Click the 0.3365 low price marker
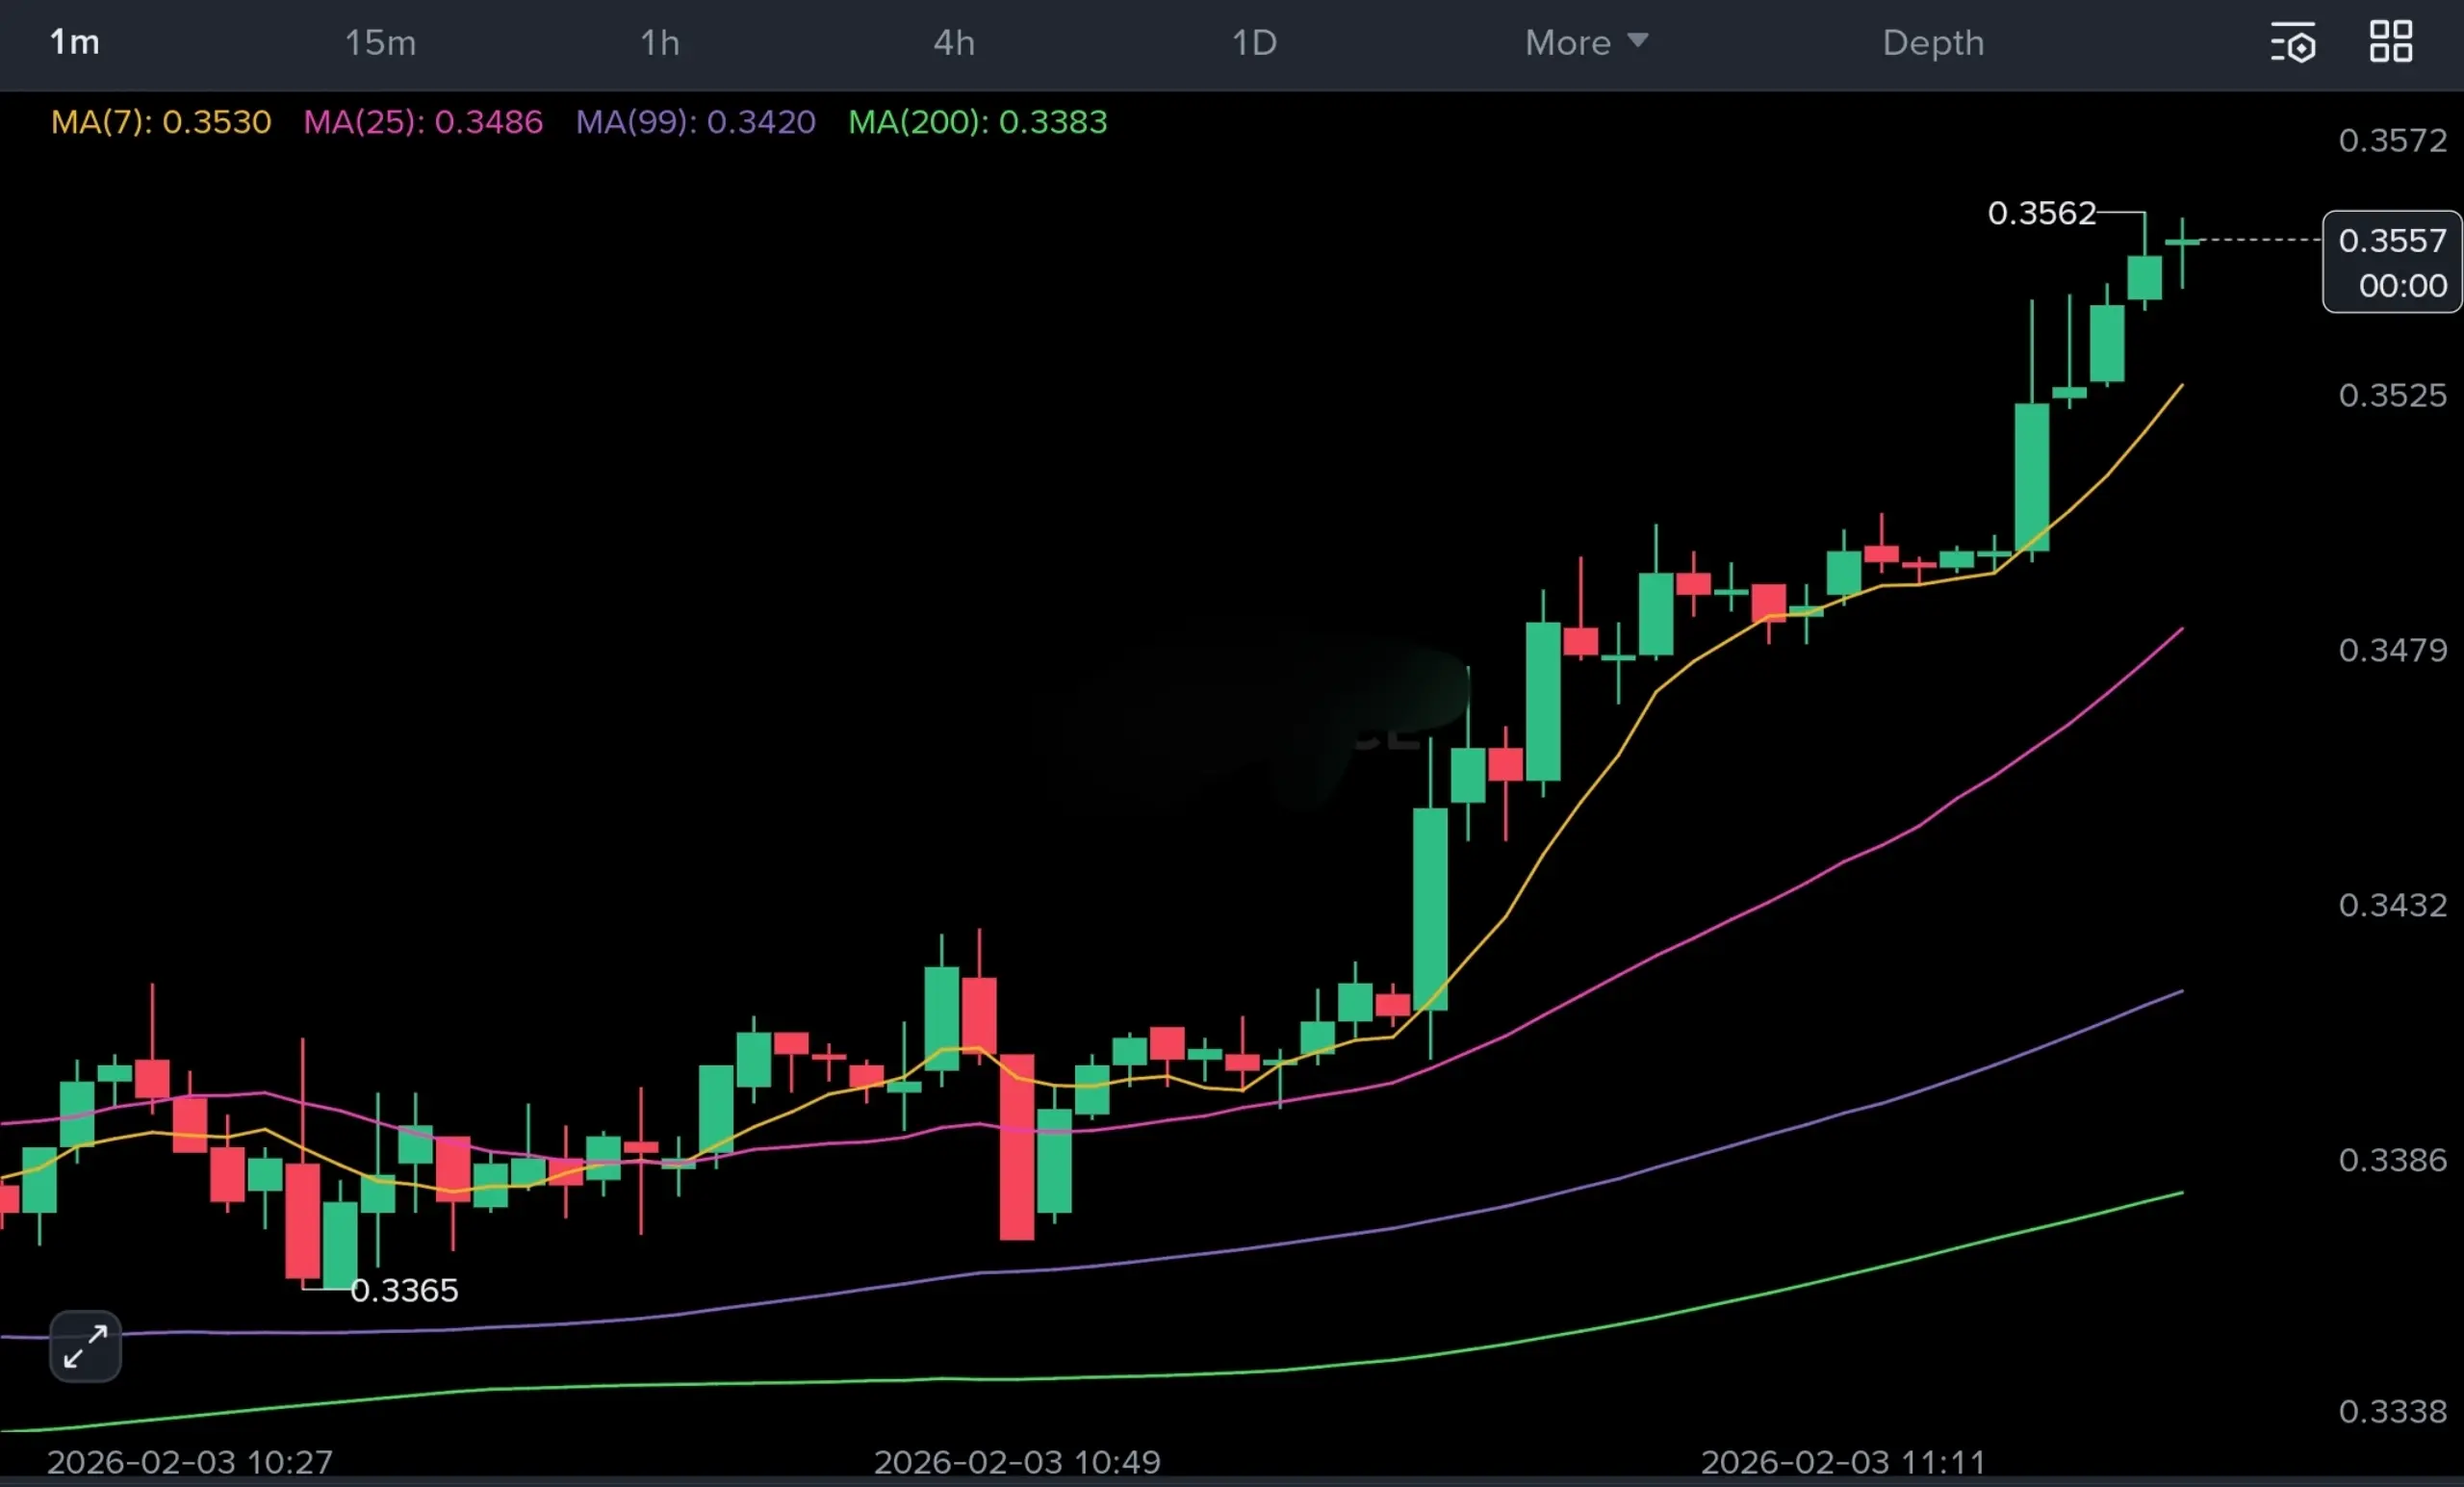This screenshot has height=1487, width=2464. tap(404, 1290)
